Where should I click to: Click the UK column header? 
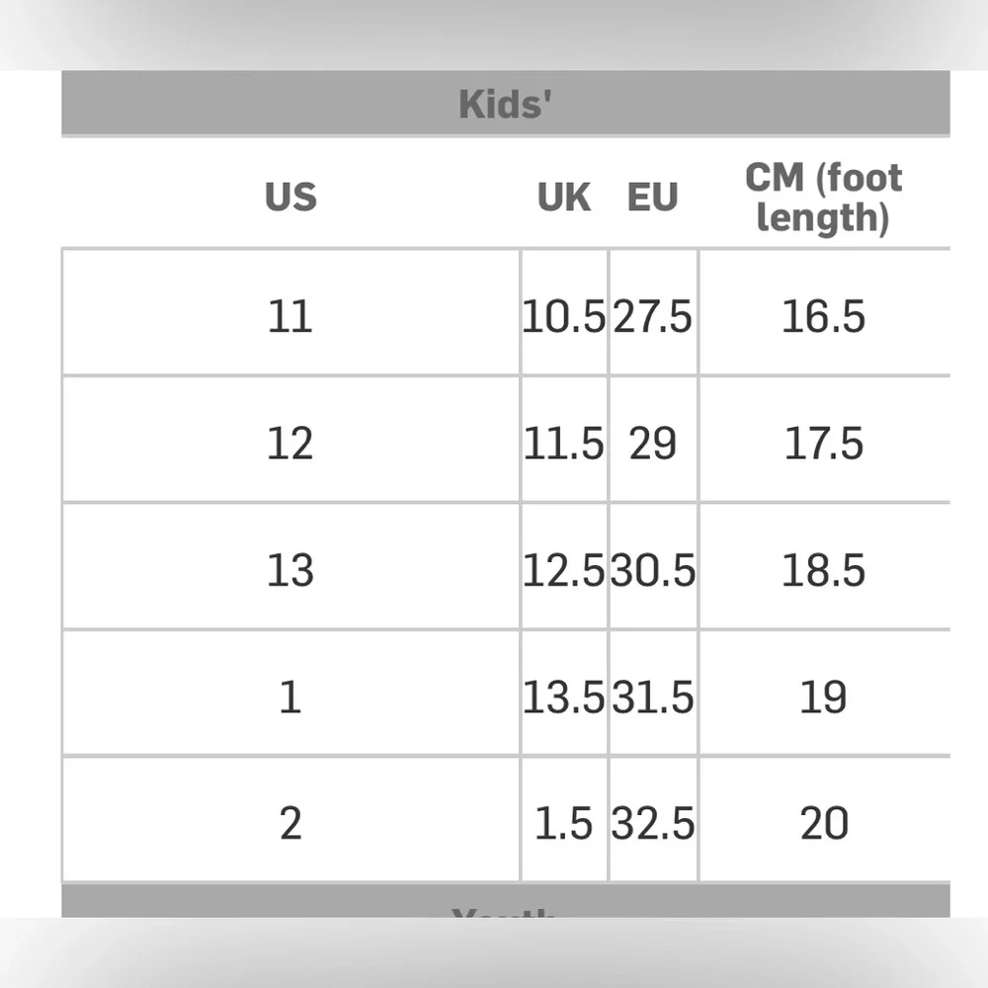click(x=563, y=198)
